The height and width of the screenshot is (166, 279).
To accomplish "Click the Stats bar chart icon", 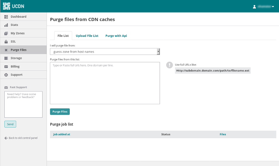I will (x=6, y=25).
